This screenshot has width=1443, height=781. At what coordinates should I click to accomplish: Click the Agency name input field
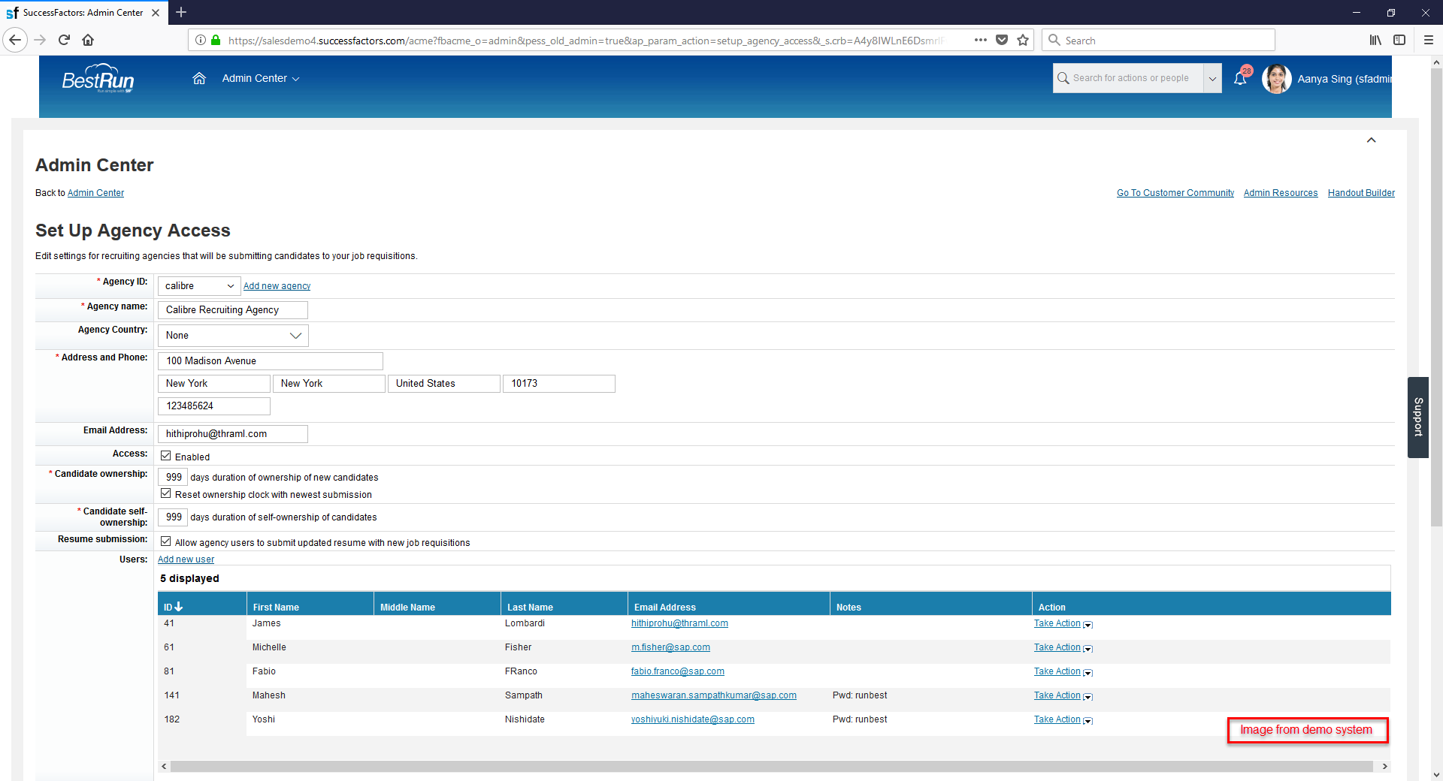233,310
